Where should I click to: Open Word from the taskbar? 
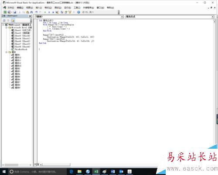tap(113, 171)
